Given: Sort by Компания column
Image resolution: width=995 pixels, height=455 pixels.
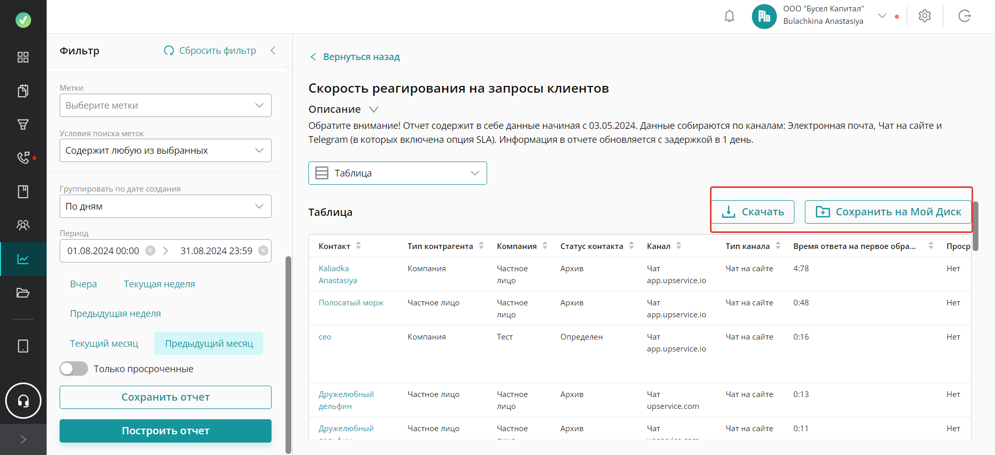Looking at the screenshot, I should (x=545, y=246).
